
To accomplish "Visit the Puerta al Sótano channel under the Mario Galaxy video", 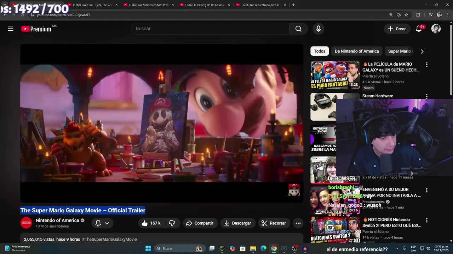I will 375,76.
